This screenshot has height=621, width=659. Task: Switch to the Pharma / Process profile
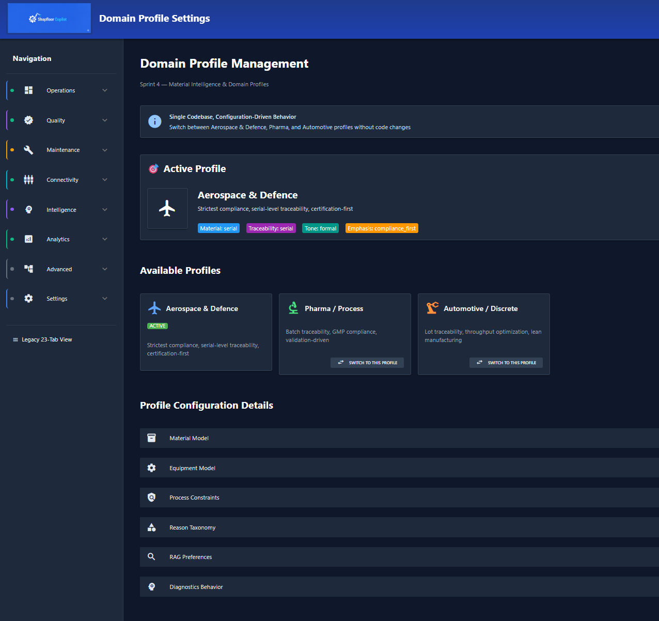tap(367, 363)
